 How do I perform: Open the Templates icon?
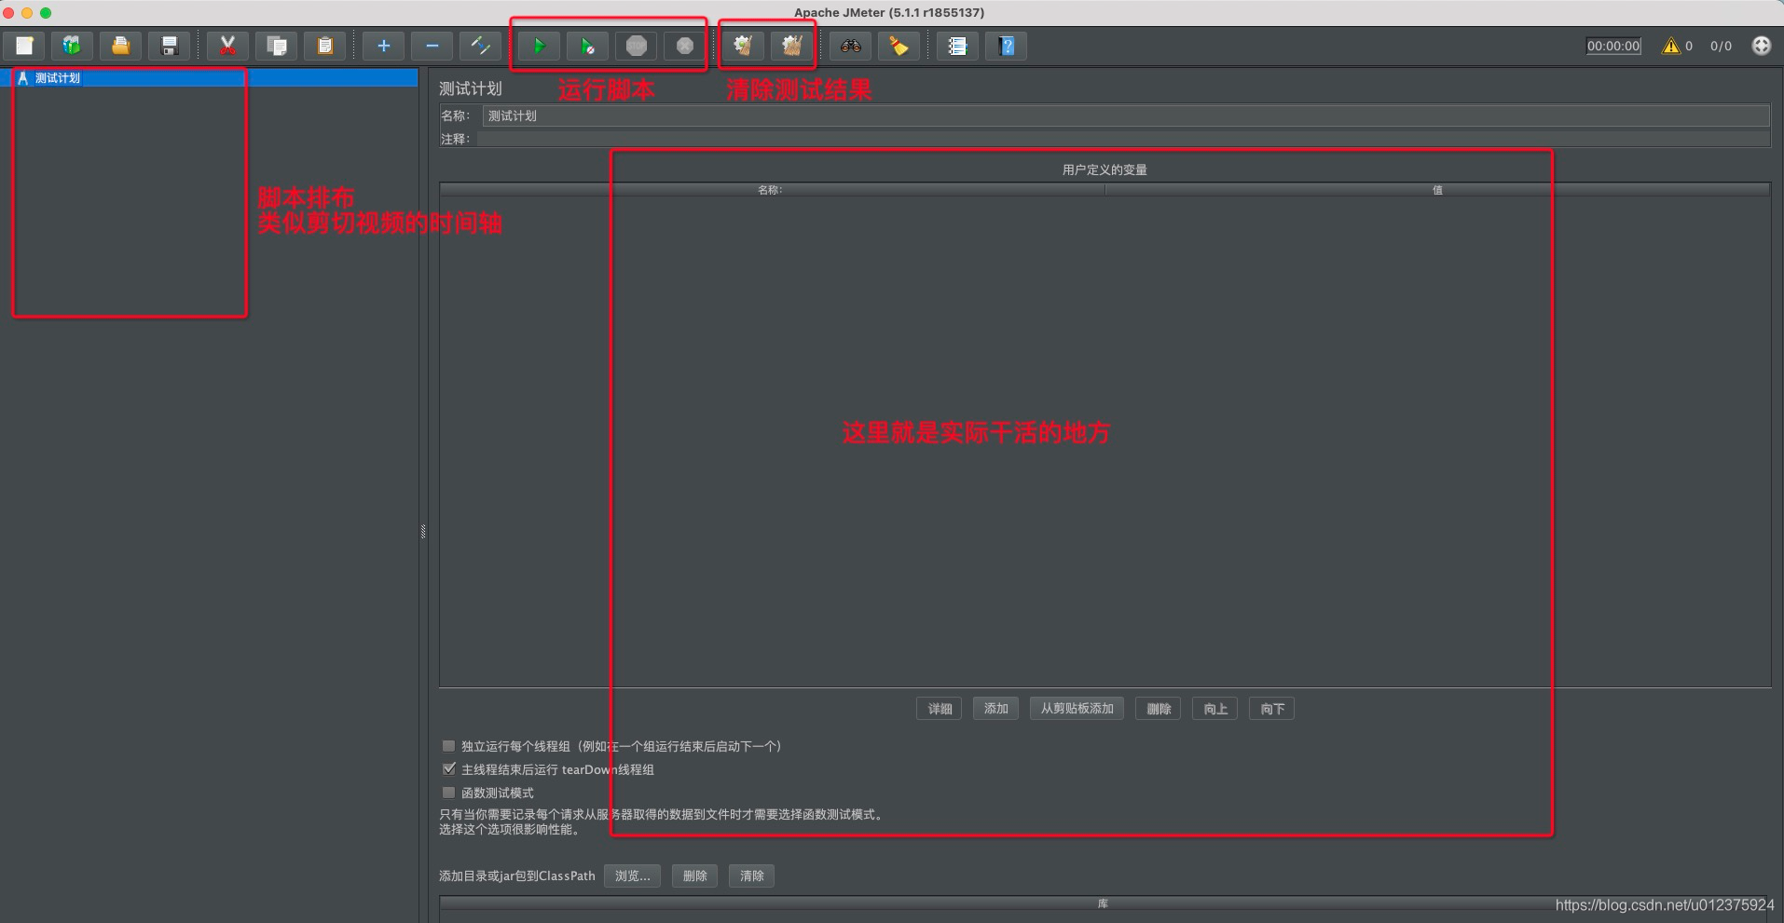72,46
